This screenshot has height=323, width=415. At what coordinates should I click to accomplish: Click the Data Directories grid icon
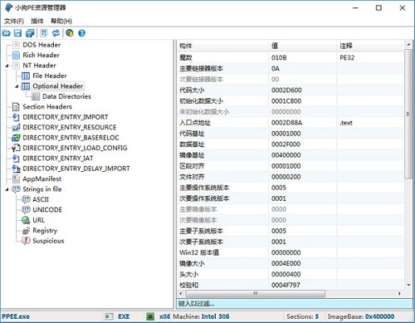coord(36,96)
